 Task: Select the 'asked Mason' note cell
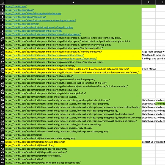tap(149, 69)
